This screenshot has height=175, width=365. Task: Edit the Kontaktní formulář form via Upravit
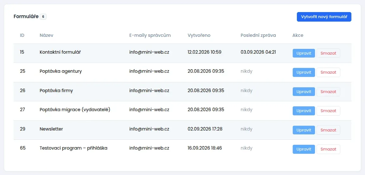[304, 53]
